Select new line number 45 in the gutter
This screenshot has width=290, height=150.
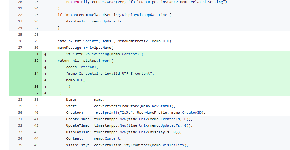point(36,145)
